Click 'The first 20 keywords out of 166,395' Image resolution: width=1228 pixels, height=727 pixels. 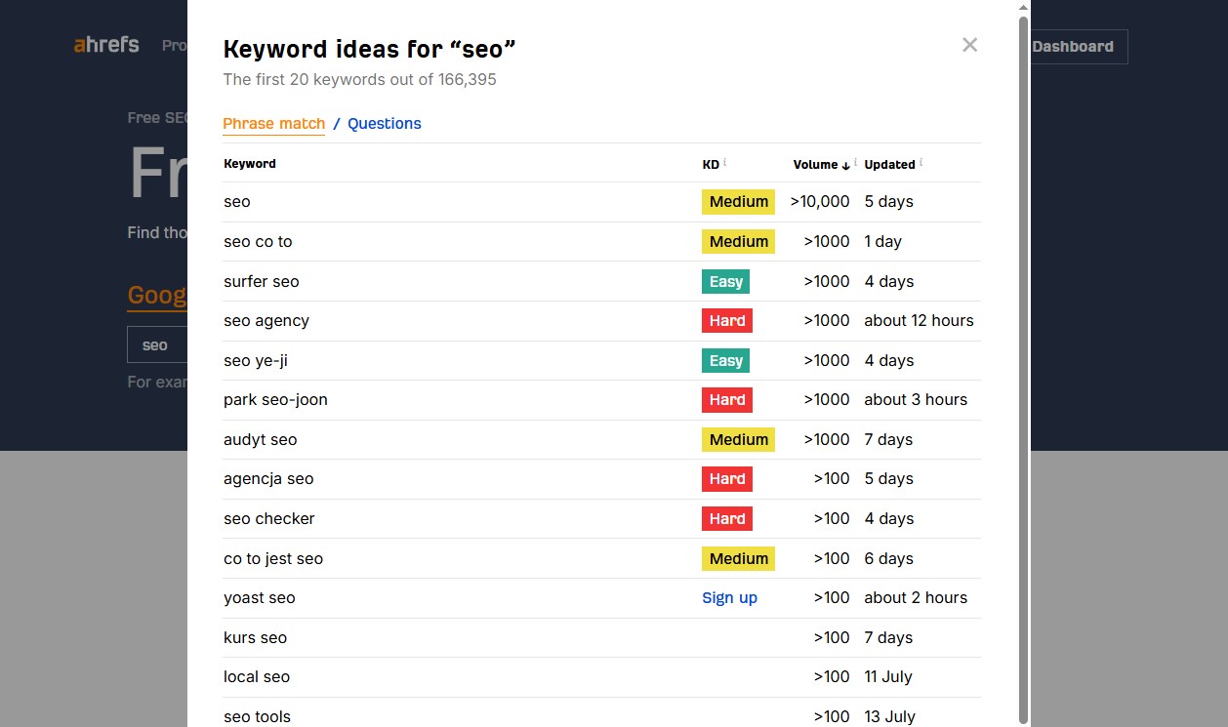point(360,80)
